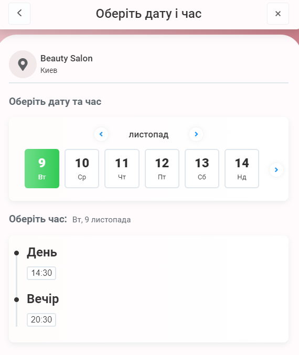299x355 pixels.
Task: Book the 14:30 time slot
Action: coord(41,273)
